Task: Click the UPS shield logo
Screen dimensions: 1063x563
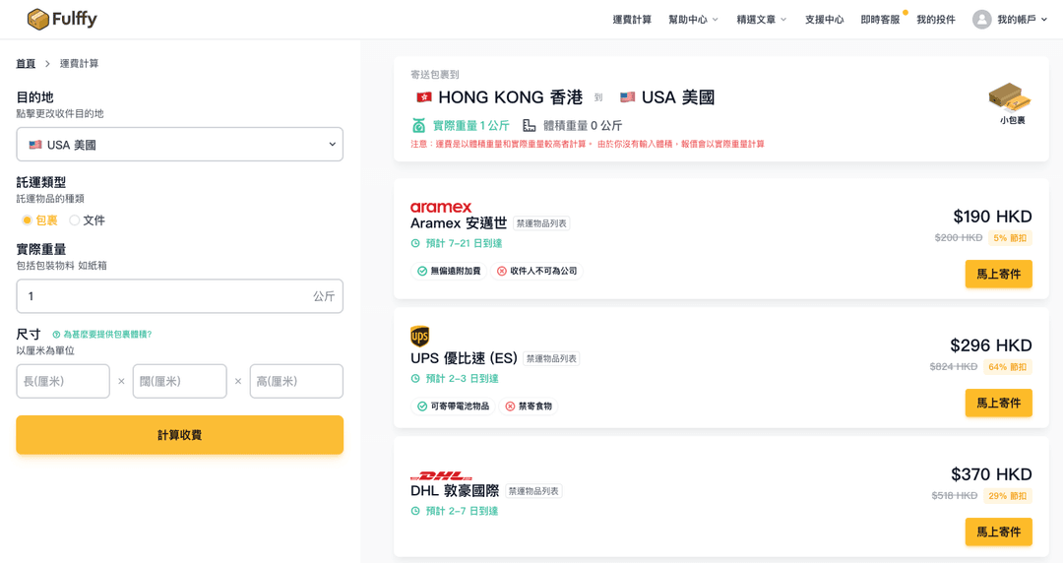Action: (x=420, y=337)
